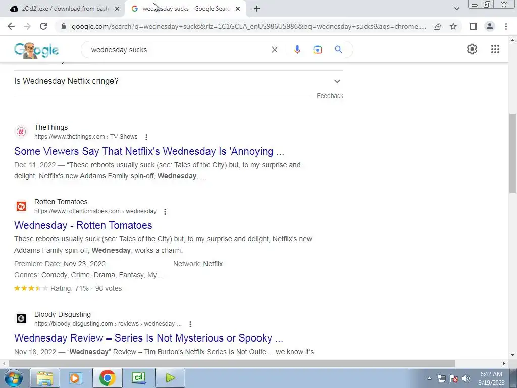Open the volume speaker tray icon

click(466, 378)
